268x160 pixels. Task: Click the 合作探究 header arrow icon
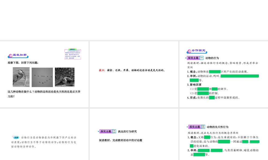click(x=189, y=51)
